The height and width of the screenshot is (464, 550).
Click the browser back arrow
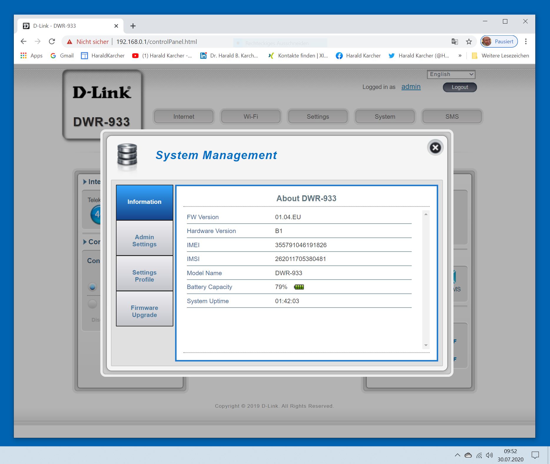24,42
